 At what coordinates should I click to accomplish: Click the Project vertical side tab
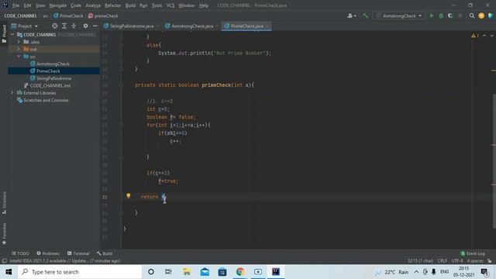click(4, 33)
